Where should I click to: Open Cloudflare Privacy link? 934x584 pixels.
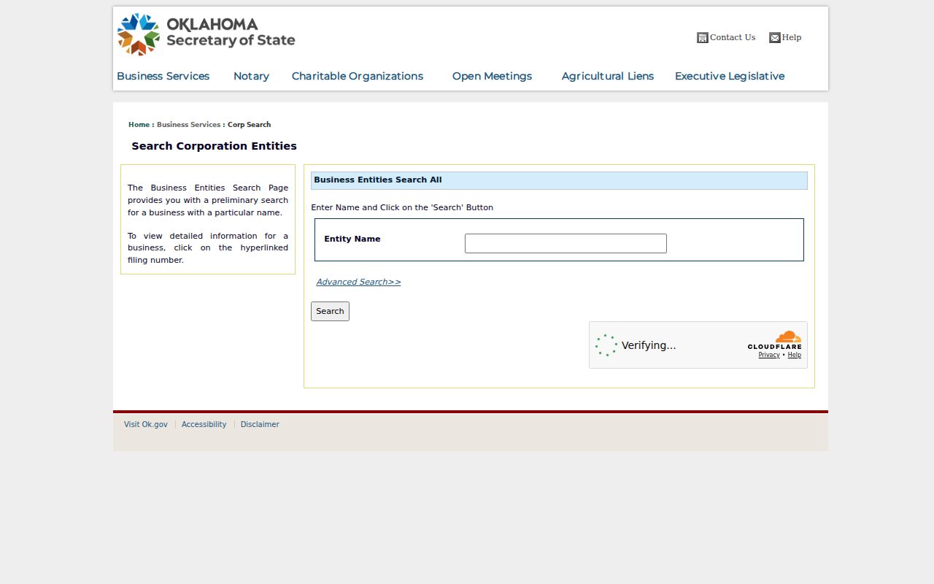[x=769, y=355]
